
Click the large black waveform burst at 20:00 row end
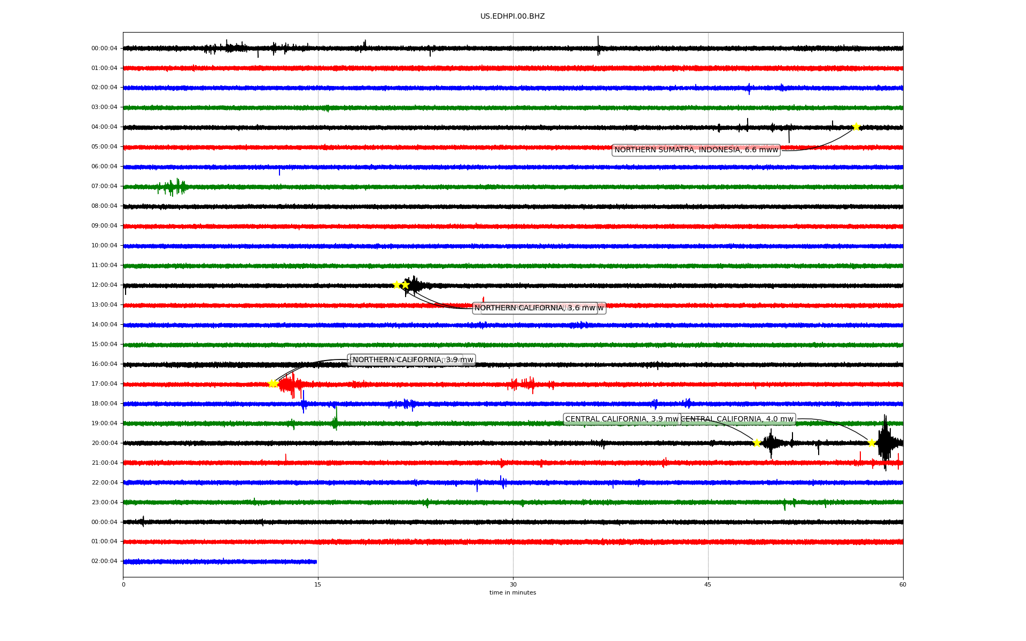coord(885,442)
